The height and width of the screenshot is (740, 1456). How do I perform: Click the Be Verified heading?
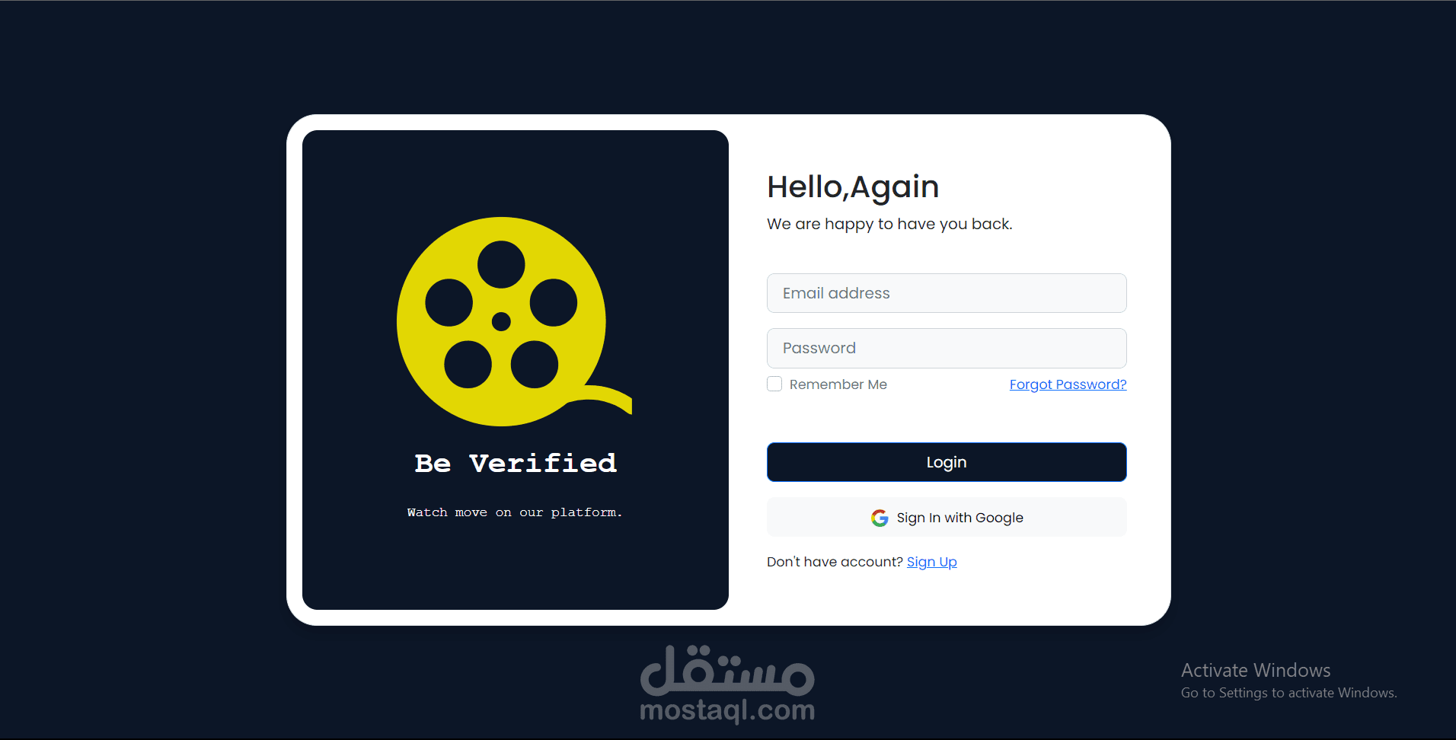tap(516, 463)
